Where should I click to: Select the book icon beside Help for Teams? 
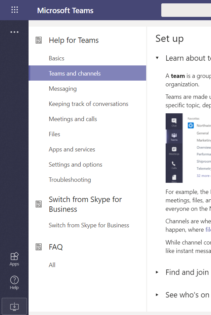point(39,40)
